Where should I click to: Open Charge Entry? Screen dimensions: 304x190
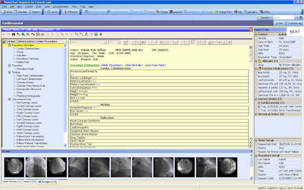pyautogui.click(x=224, y=12)
